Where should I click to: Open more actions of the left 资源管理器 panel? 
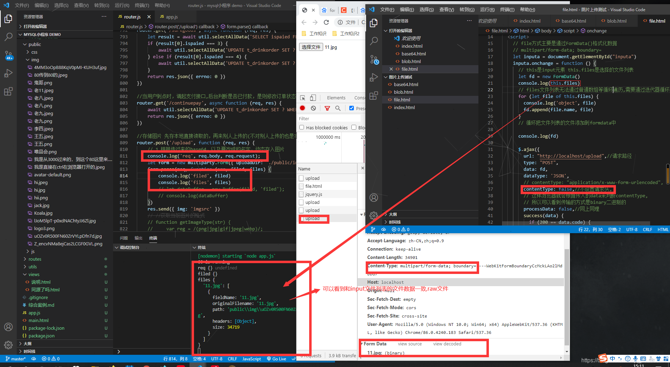coord(104,16)
